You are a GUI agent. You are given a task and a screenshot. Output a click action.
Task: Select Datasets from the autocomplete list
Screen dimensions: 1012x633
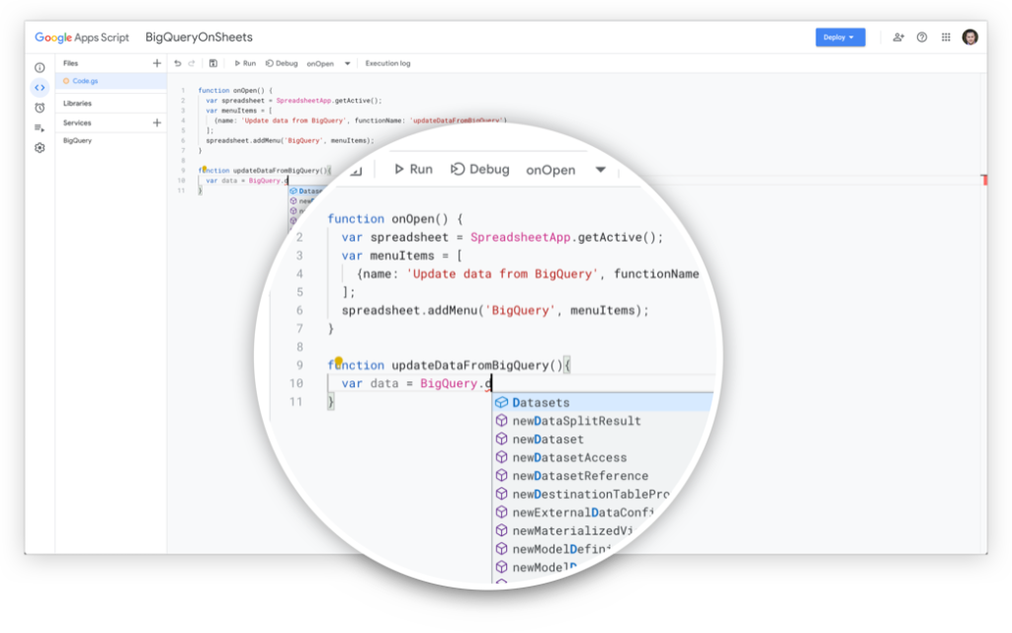click(542, 402)
